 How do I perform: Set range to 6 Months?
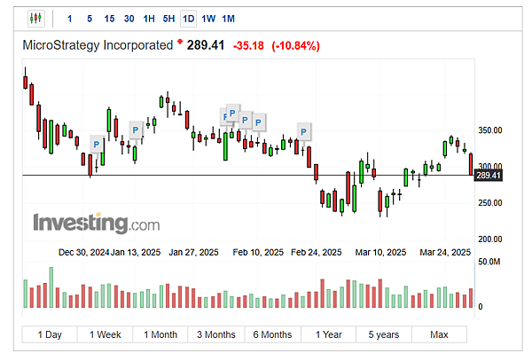click(x=272, y=334)
